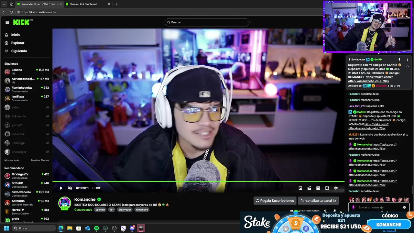Open the player settings gear

(336, 188)
